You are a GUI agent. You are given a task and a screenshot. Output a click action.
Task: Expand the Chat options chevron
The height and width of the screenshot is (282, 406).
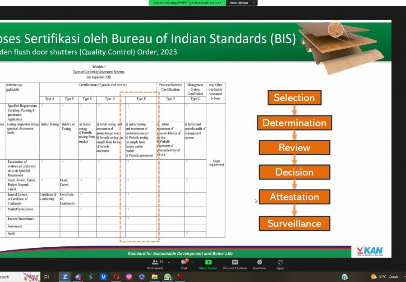point(192,262)
